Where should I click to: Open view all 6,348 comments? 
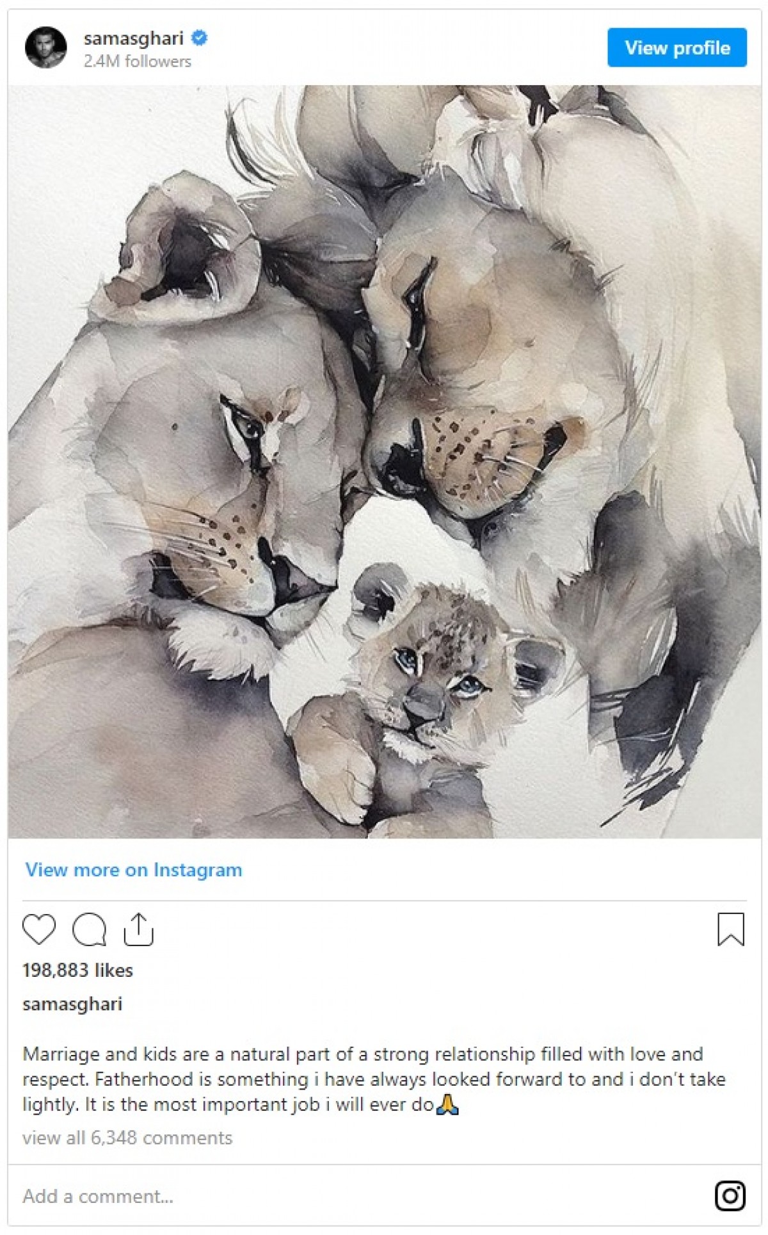(127, 1138)
